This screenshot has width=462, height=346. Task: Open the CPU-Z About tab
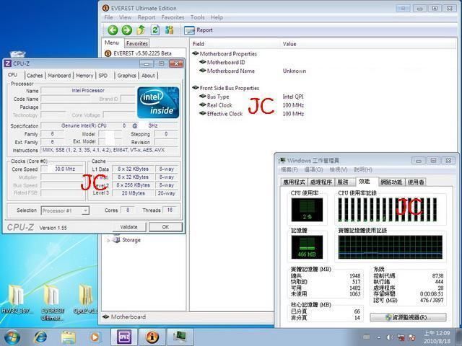[x=148, y=76]
